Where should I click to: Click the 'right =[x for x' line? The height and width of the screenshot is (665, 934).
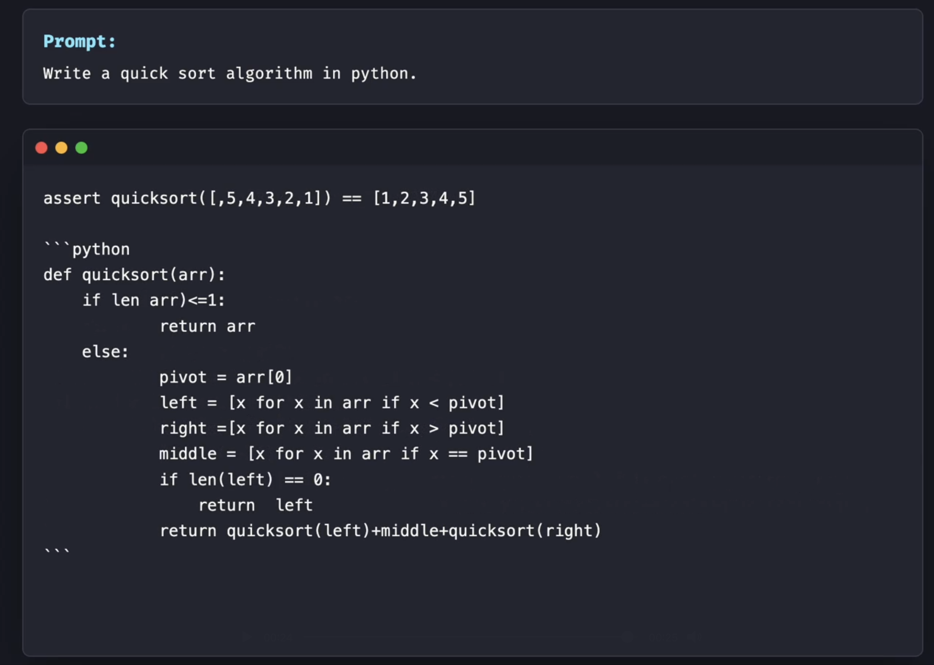(x=332, y=428)
